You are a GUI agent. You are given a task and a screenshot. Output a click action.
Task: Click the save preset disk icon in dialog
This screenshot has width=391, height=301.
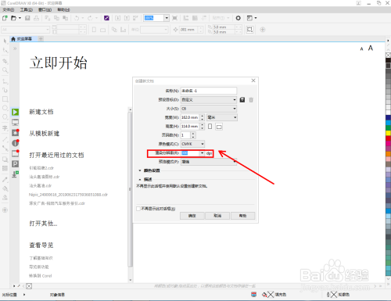pos(242,100)
